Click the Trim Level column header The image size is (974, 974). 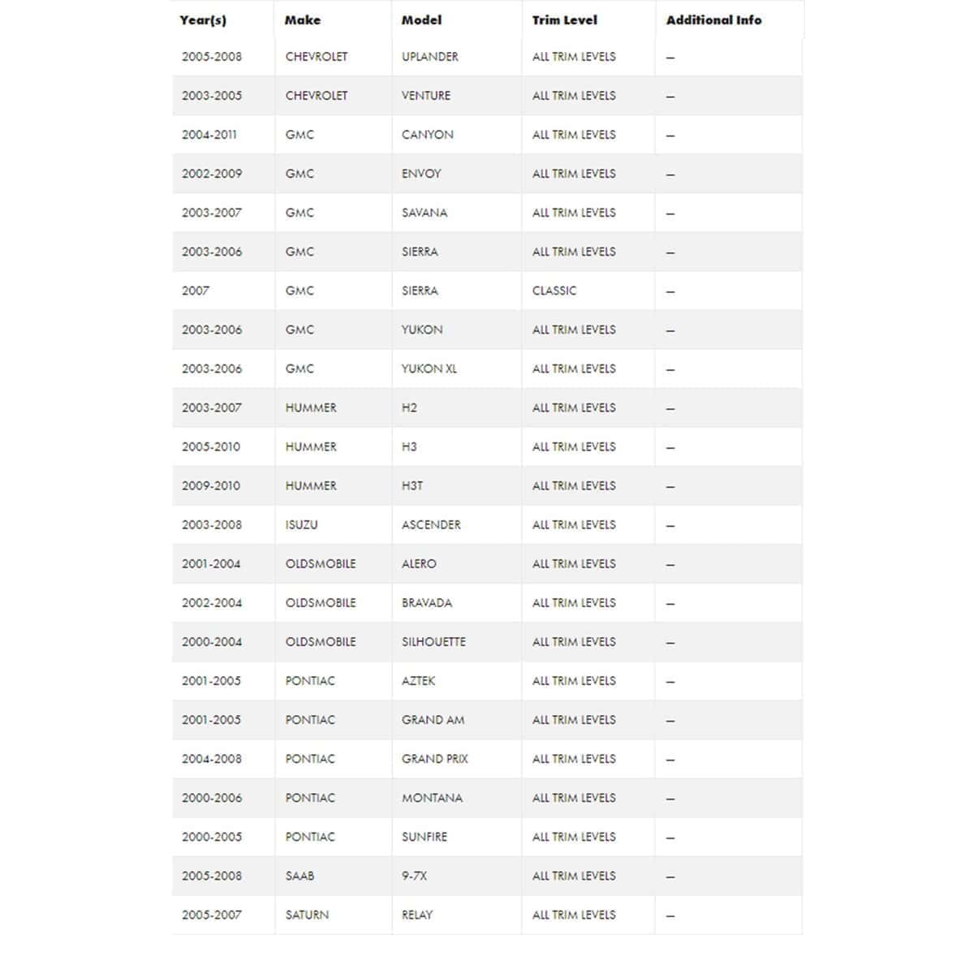pyautogui.click(x=564, y=20)
